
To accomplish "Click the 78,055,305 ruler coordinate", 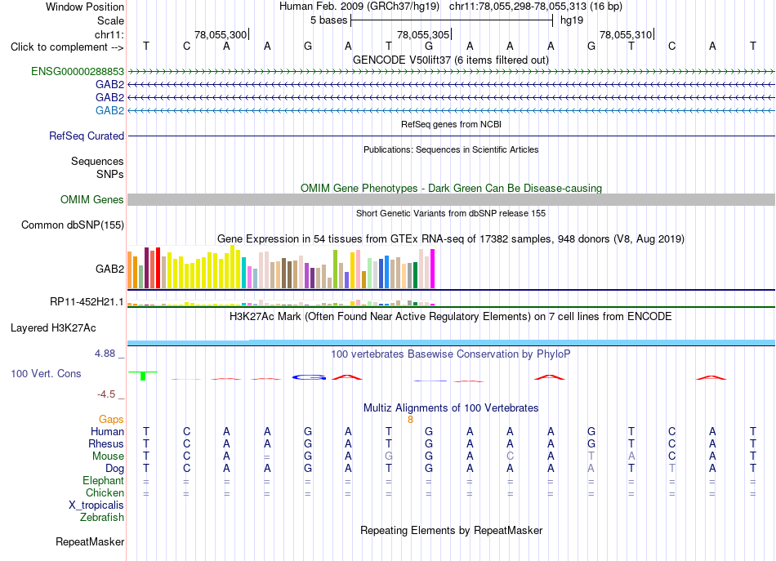I will coord(423,34).
